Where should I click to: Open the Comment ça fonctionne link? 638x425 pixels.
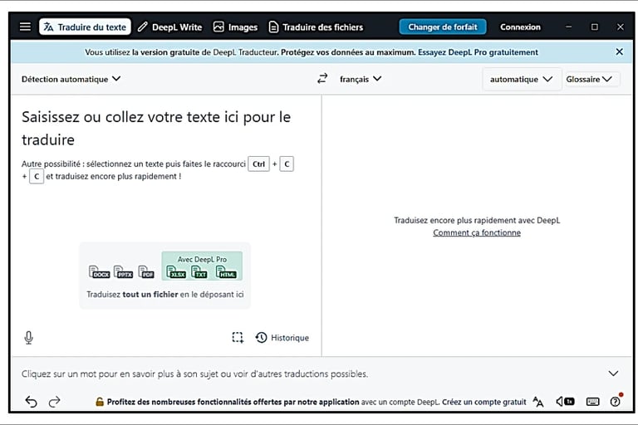click(477, 232)
